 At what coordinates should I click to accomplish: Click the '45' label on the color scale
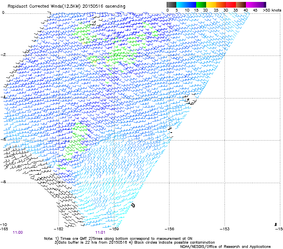[255, 10]
